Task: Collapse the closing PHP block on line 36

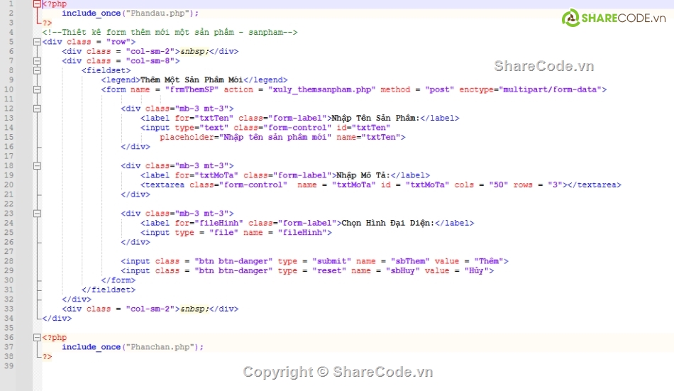Action: click(37, 337)
